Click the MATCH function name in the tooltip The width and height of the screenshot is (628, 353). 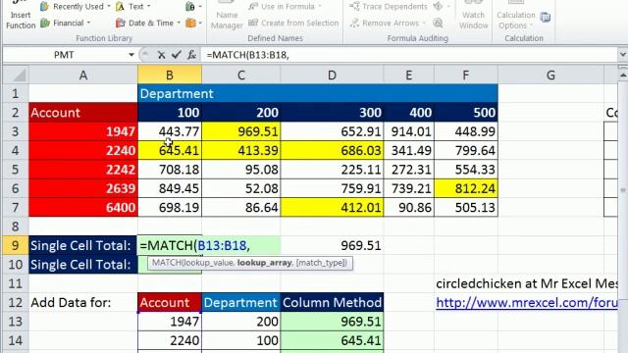coord(166,263)
